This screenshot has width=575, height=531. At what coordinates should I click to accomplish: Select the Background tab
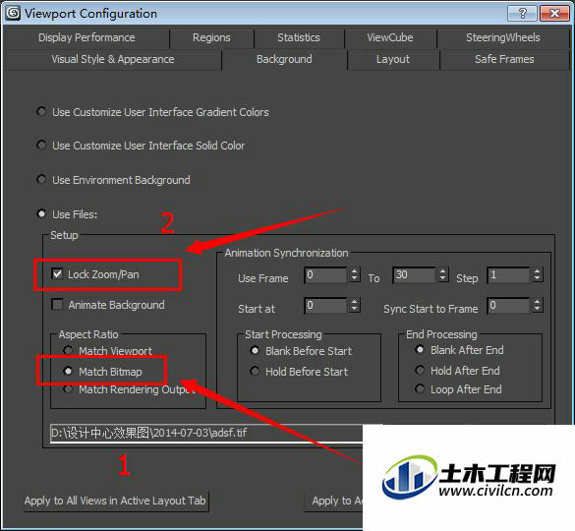(284, 59)
